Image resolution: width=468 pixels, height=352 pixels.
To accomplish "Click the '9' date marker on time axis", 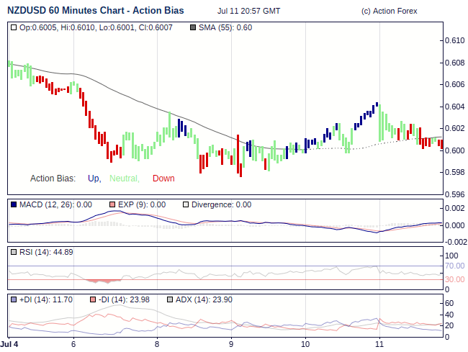I will (231, 345).
